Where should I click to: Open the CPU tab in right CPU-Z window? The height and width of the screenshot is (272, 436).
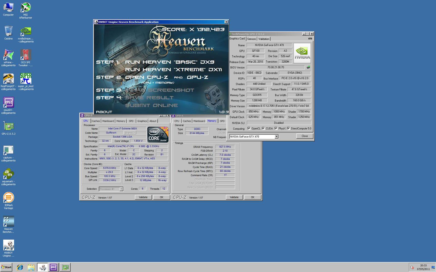point(177,121)
